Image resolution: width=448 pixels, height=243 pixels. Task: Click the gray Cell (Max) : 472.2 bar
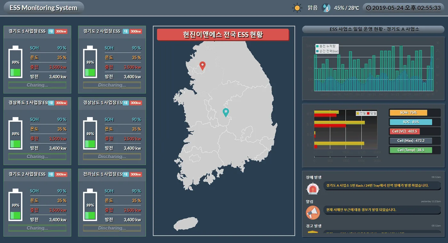point(411,141)
